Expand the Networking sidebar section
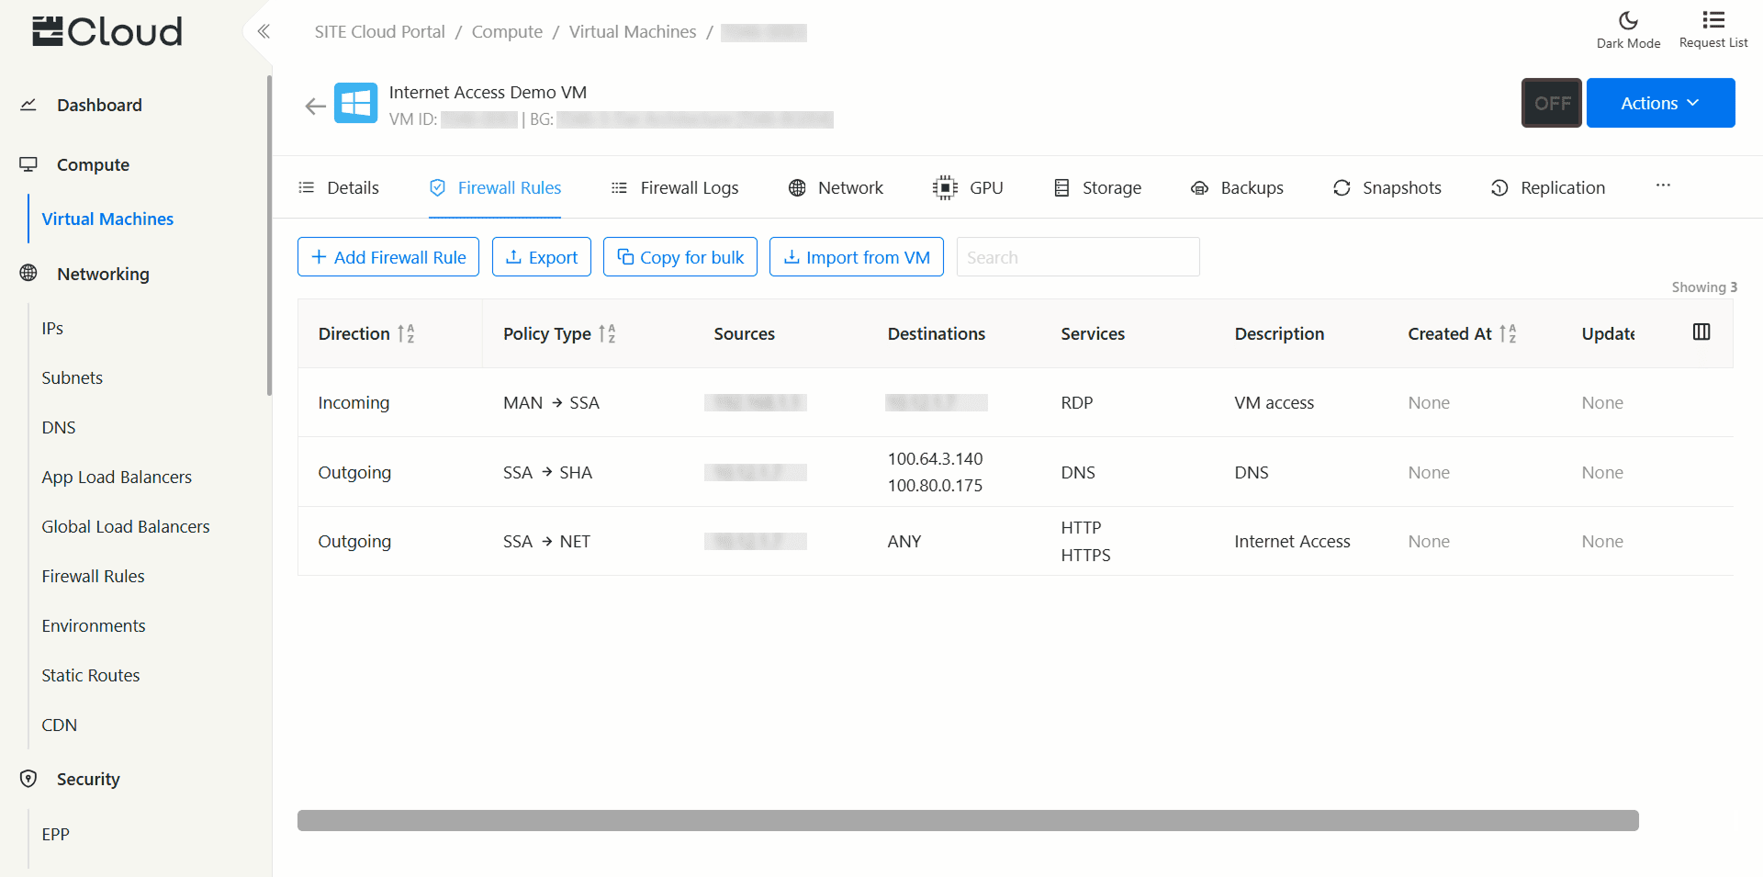The image size is (1763, 877). pos(103,274)
